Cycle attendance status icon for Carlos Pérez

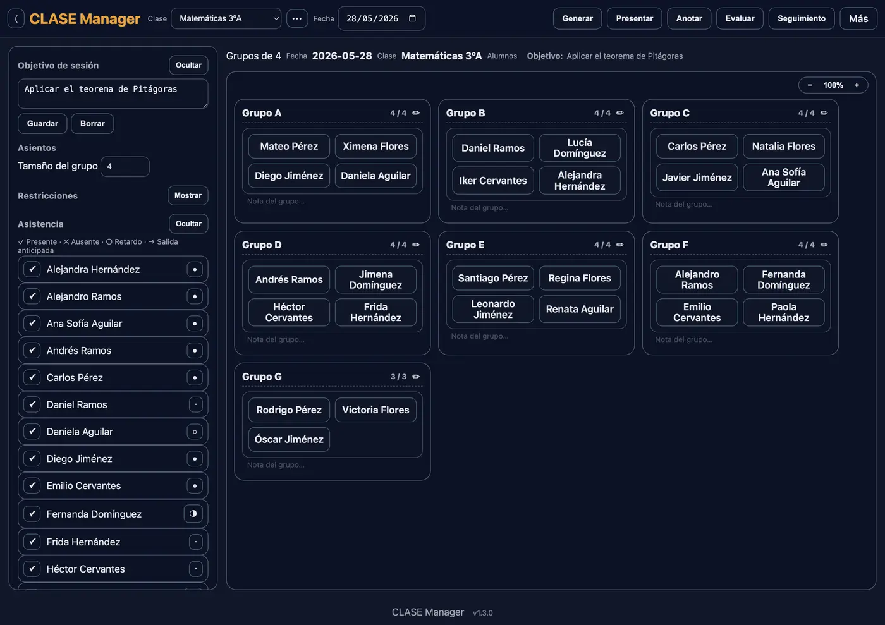coord(195,378)
